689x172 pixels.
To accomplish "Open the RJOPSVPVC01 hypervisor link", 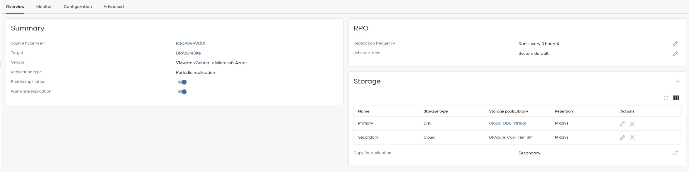I will pos(191,43).
